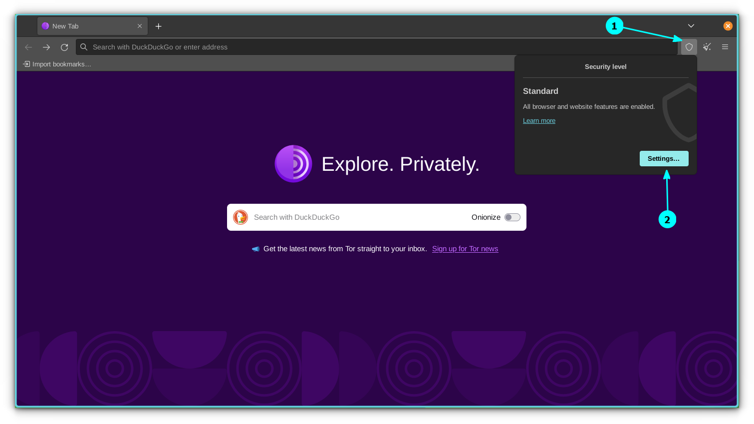Viewport: 754px width, 424px height.
Task: Click the Settings… button in security panel
Action: coord(664,158)
